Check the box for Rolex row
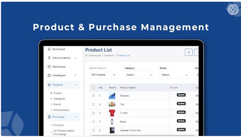Viewport: 241px width, 137px height. coord(93,122)
